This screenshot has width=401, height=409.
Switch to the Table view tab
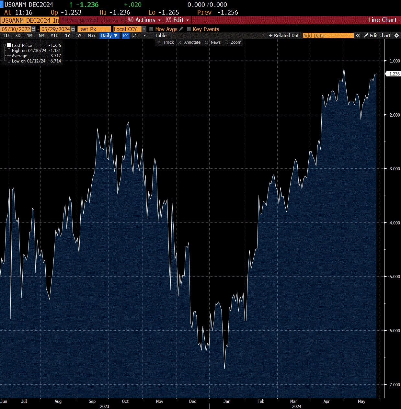click(160, 36)
